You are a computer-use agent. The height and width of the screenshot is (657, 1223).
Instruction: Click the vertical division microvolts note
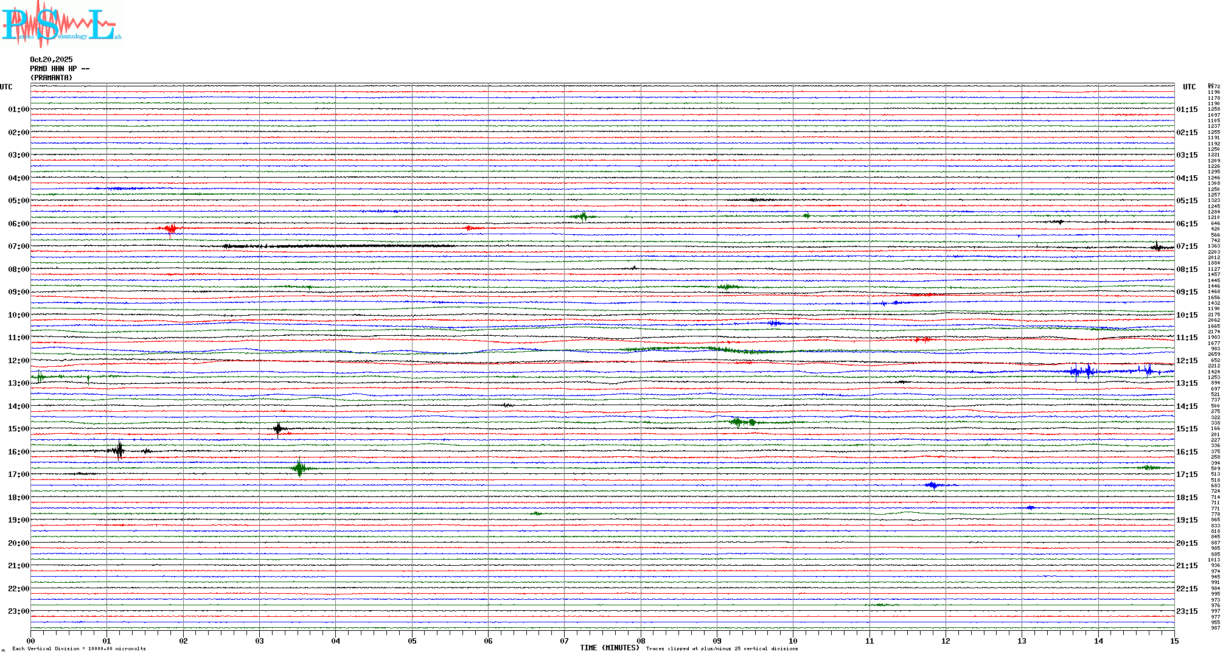click(79, 648)
